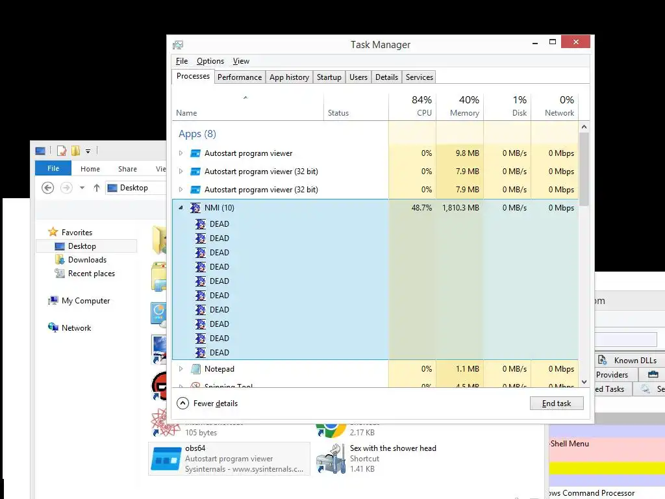665x499 pixels.
Task: Open the View menu in Task Manager
Action: pyautogui.click(x=241, y=61)
